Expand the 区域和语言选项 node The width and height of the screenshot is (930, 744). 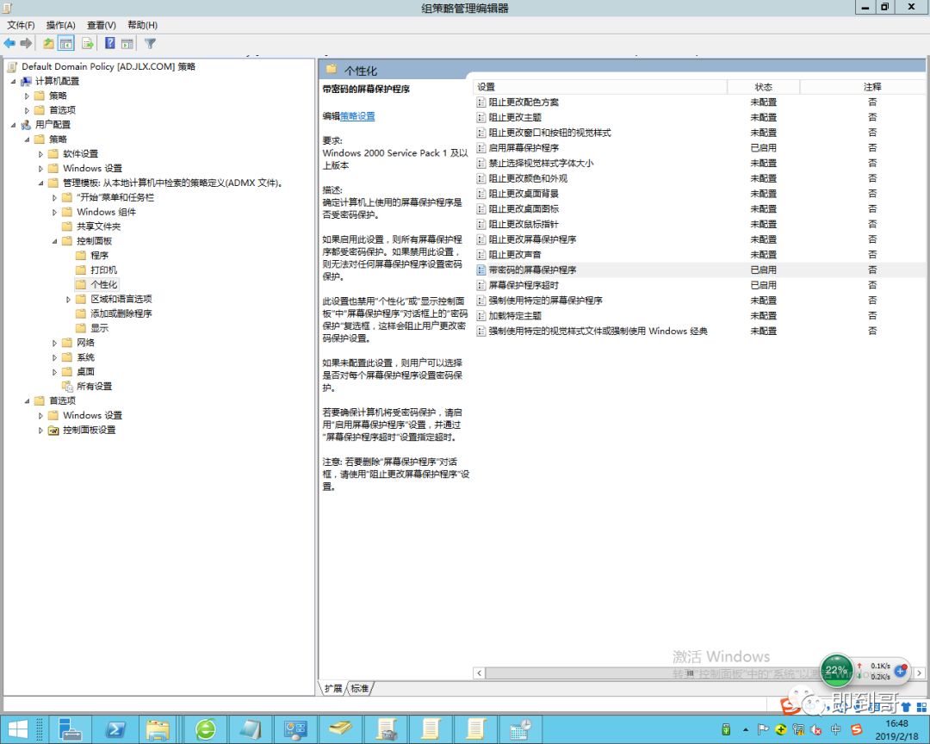[68, 299]
